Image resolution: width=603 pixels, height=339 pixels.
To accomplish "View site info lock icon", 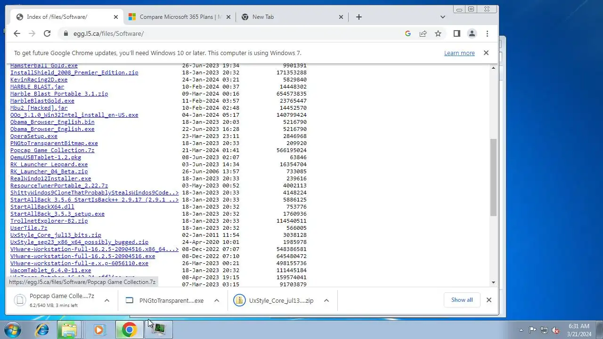I will coord(66,33).
